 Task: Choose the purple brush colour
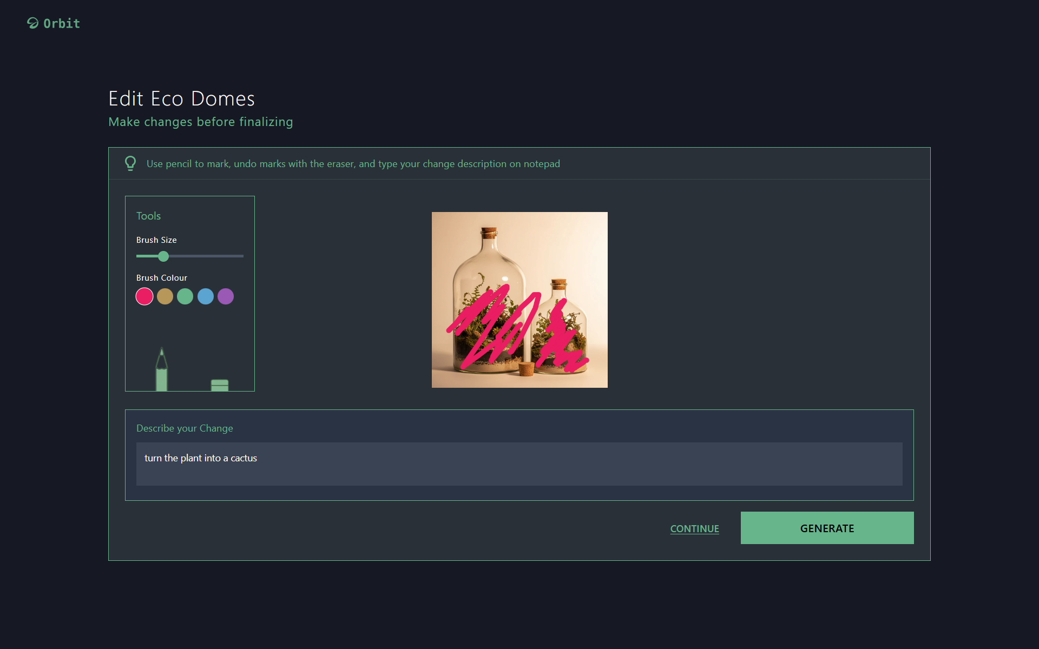(x=226, y=296)
